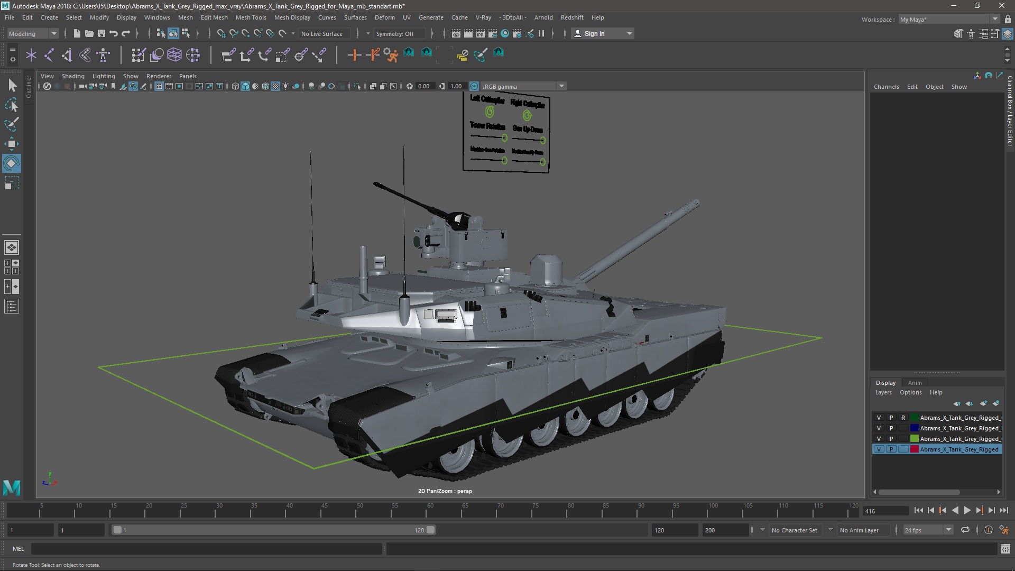Open the Mesh Tools menu
Image resolution: width=1015 pixels, height=571 pixels.
coord(251,17)
